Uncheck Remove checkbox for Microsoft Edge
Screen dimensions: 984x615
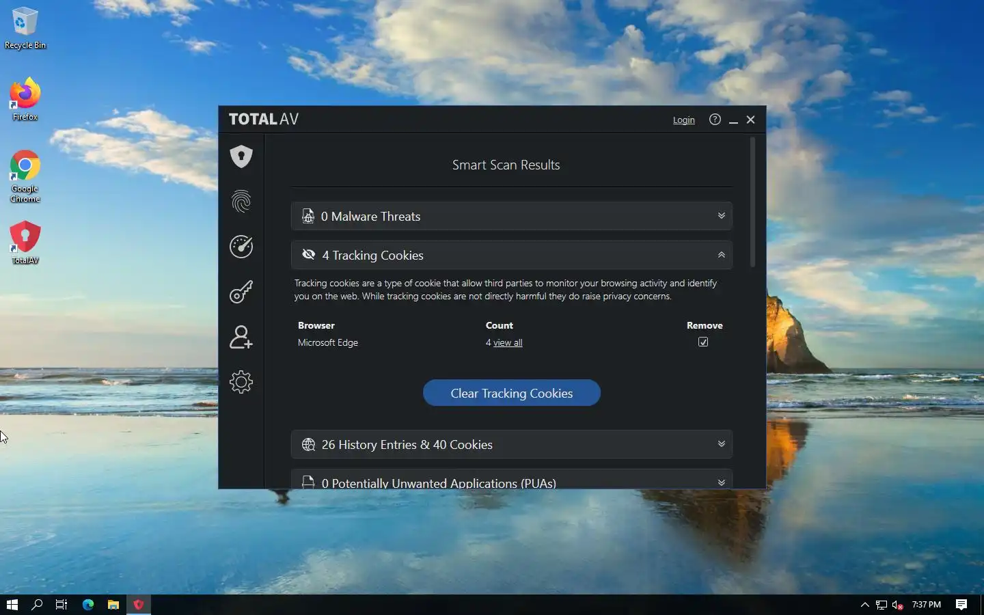(703, 342)
